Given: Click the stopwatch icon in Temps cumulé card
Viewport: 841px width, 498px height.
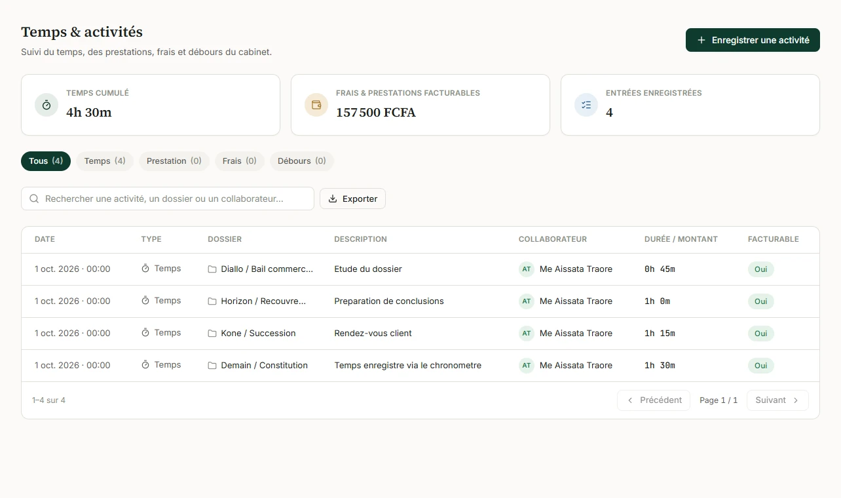Looking at the screenshot, I should [x=47, y=105].
